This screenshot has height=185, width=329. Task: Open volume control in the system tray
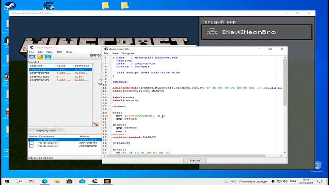click(285, 181)
